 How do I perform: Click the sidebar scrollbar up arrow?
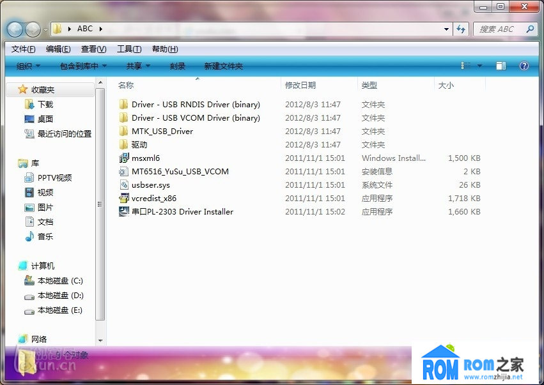click(x=100, y=82)
